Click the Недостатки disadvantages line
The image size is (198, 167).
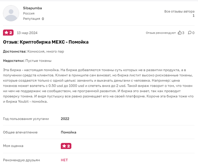coord(27,61)
